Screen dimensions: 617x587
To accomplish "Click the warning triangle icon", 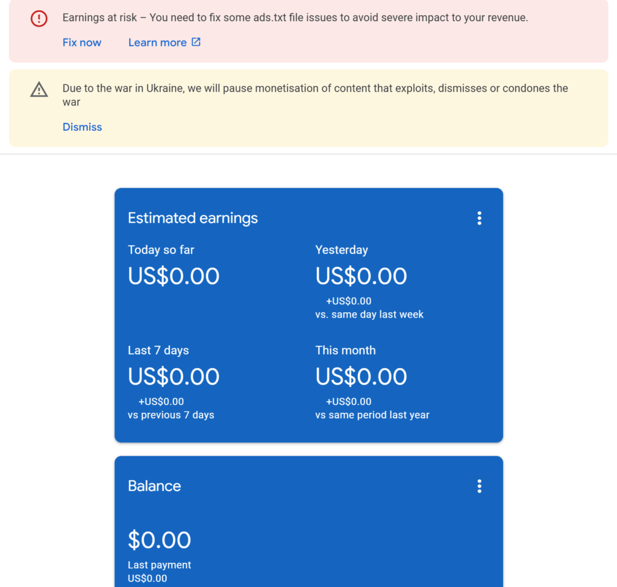I will point(39,89).
